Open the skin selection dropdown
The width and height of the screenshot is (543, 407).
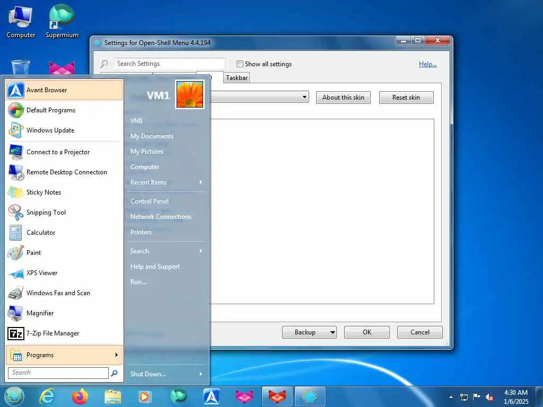tap(305, 98)
